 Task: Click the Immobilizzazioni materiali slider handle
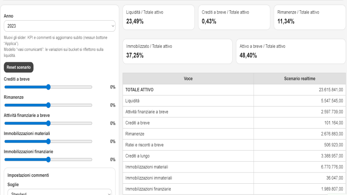[x=48, y=141]
